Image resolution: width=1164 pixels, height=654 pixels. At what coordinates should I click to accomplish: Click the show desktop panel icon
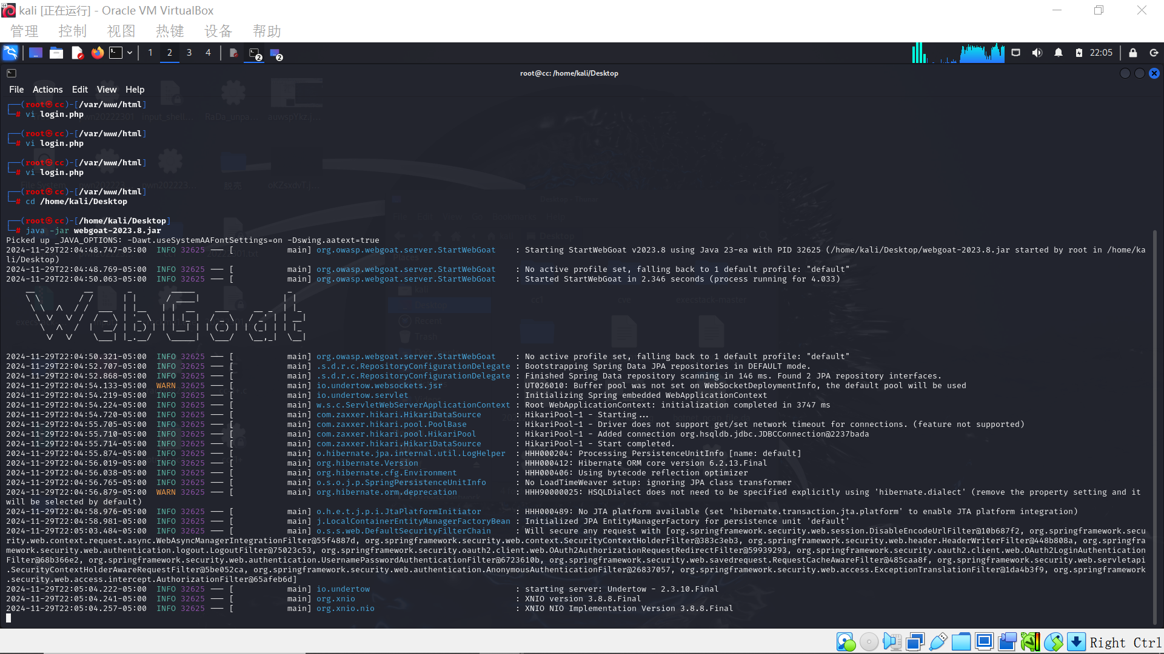click(x=36, y=53)
